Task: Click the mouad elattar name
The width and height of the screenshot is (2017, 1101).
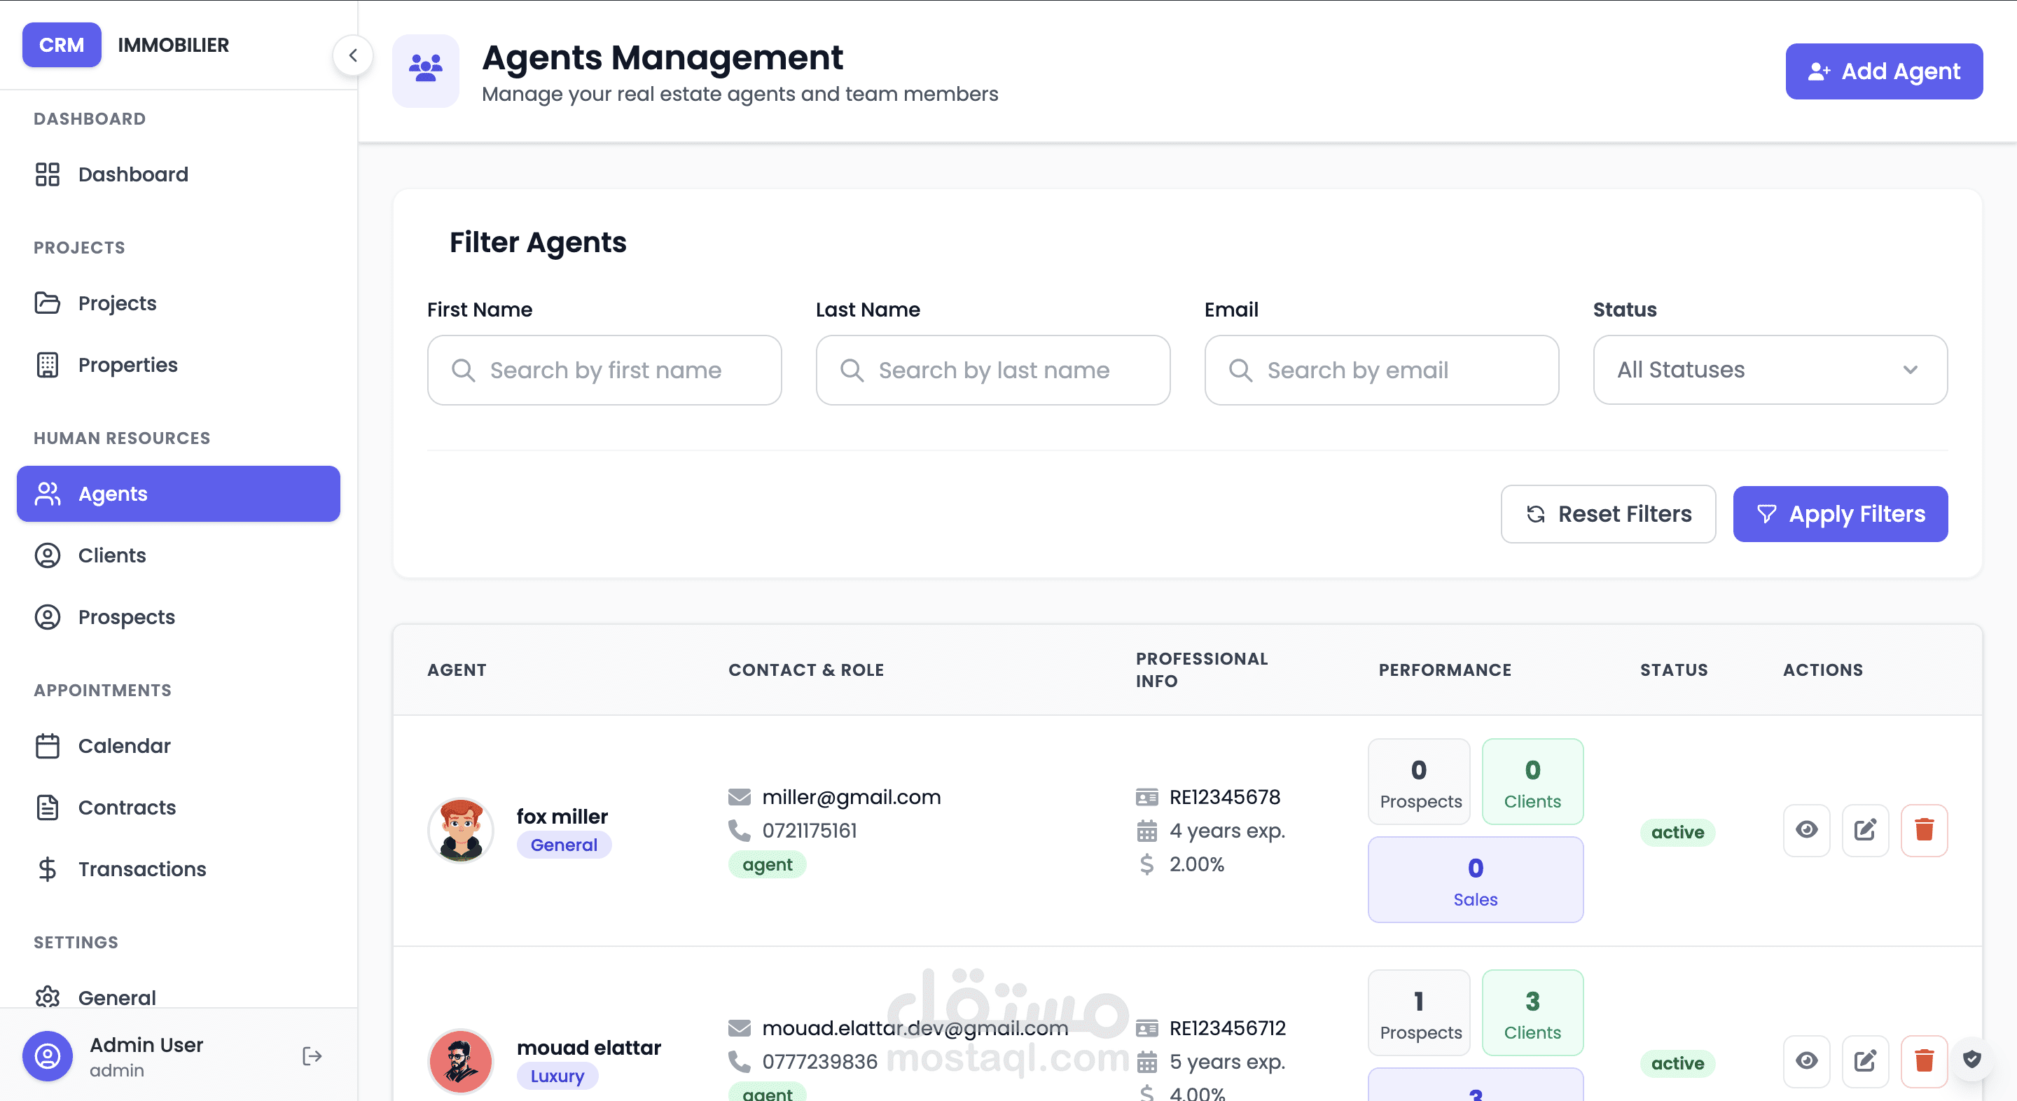Action: pyautogui.click(x=589, y=1047)
